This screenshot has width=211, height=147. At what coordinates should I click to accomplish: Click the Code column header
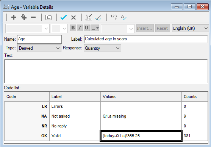tap(27, 96)
